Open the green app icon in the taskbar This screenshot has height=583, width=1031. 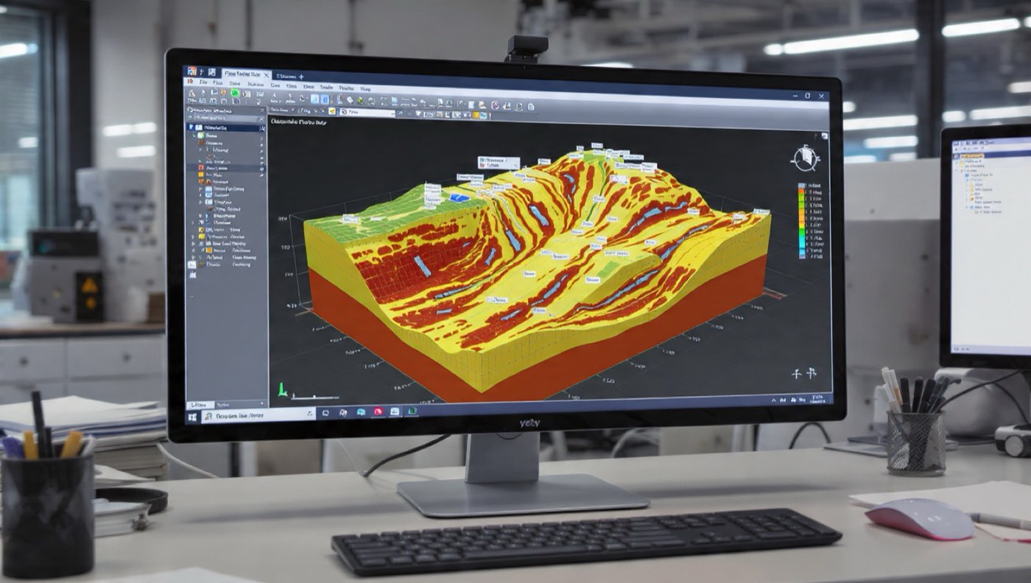point(412,411)
